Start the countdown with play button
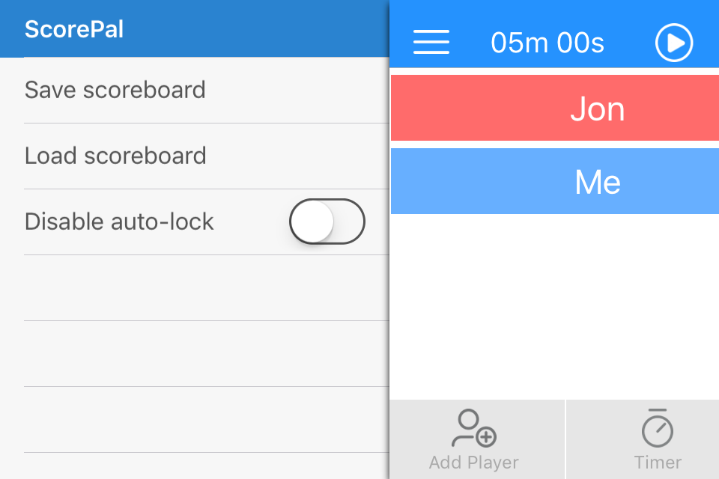 point(673,43)
